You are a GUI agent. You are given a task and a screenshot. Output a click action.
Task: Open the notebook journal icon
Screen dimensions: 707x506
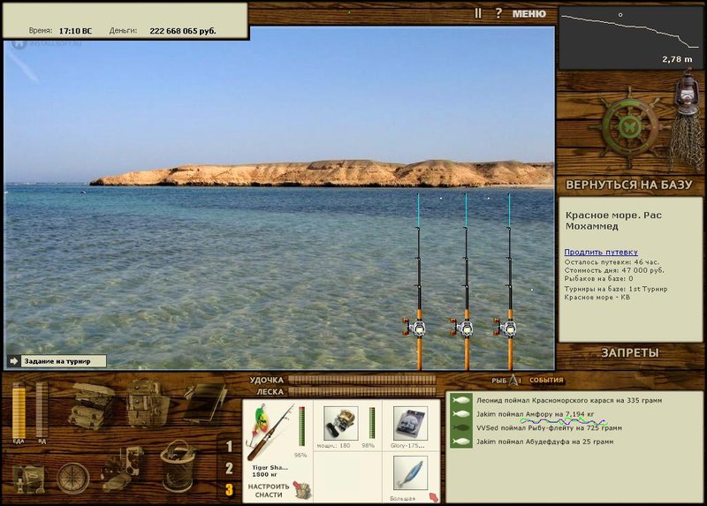[x=205, y=403]
